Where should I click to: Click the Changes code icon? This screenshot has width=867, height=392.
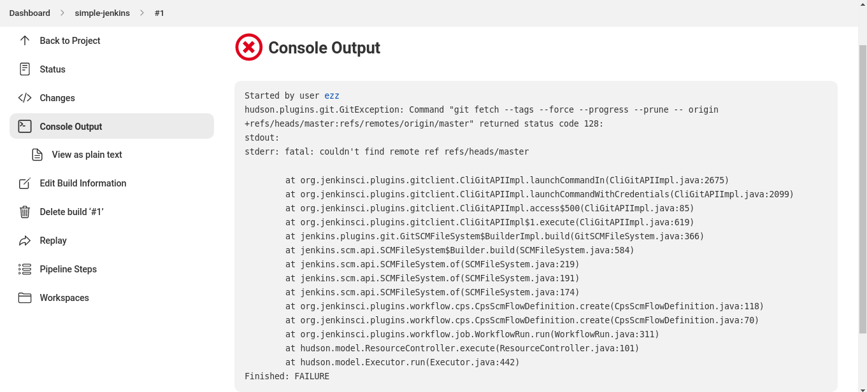pos(24,97)
